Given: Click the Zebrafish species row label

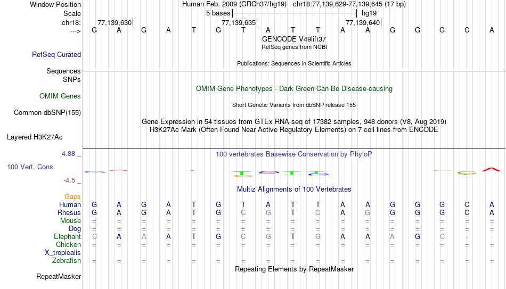Looking at the screenshot, I should click(67, 261).
